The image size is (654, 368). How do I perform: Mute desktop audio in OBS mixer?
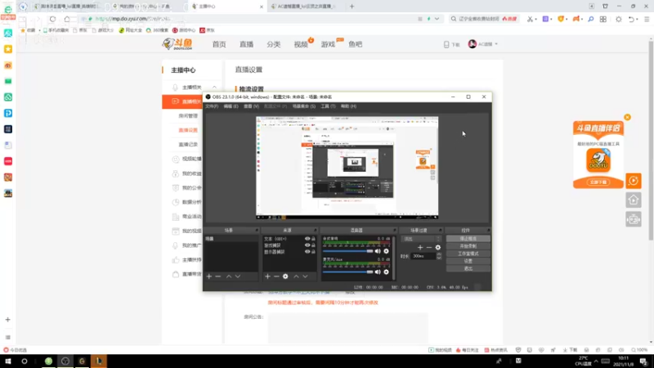tap(378, 251)
